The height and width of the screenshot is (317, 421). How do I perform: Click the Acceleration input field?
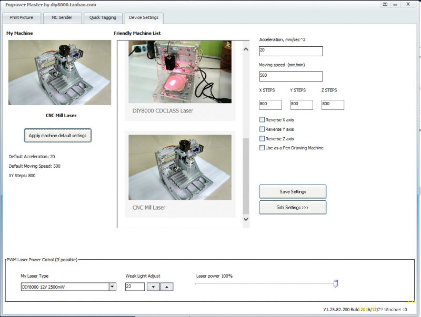291,51
